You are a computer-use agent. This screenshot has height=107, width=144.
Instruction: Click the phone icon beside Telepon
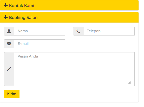click(78, 31)
